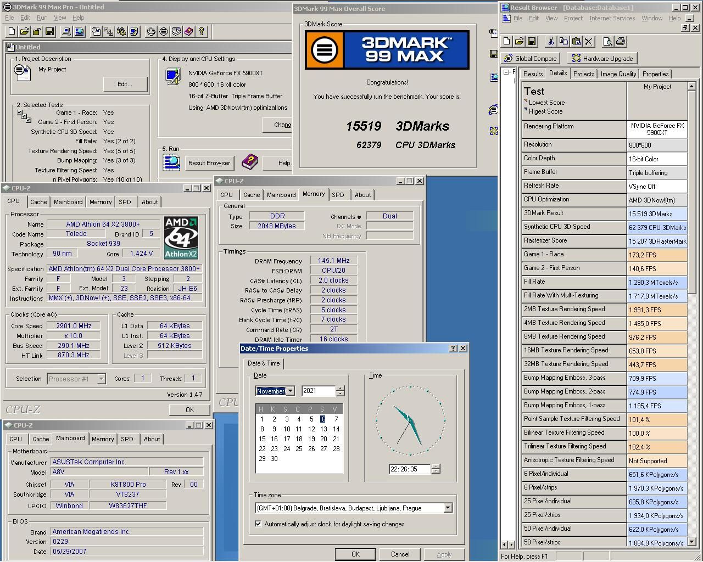Click the purple help book icon in 3DMark toolbar
Screen dimensions: 703x562
click(x=189, y=31)
